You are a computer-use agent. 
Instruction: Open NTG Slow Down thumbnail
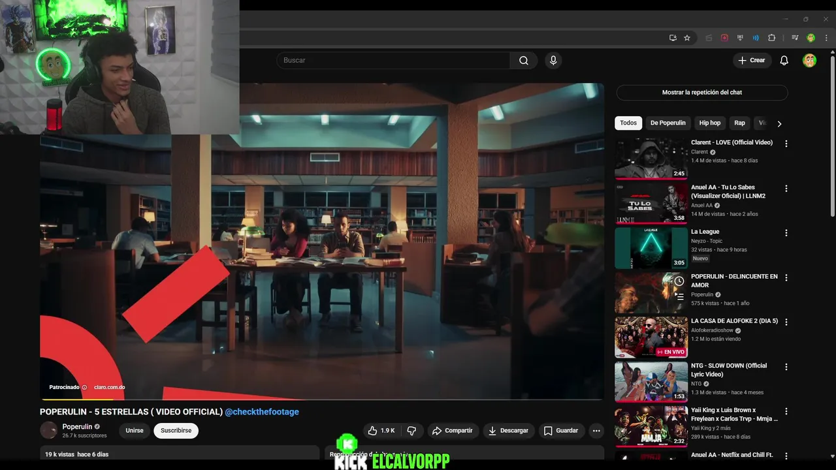click(x=651, y=381)
